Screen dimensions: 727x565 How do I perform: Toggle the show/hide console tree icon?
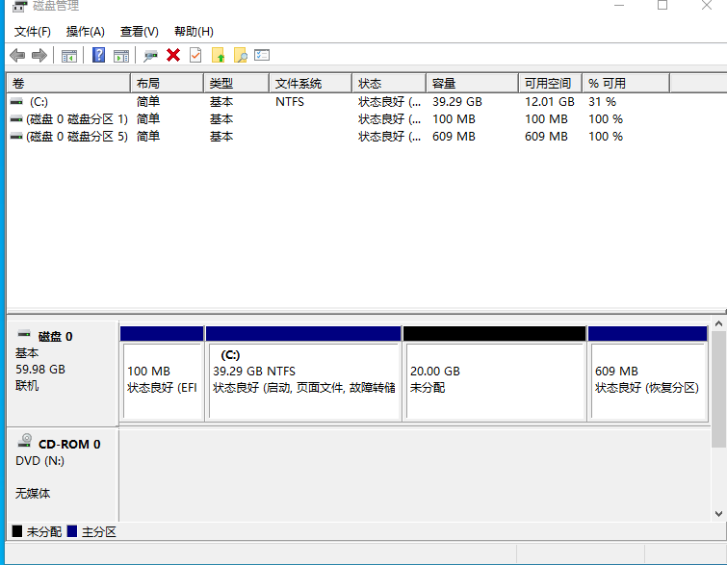tap(69, 56)
